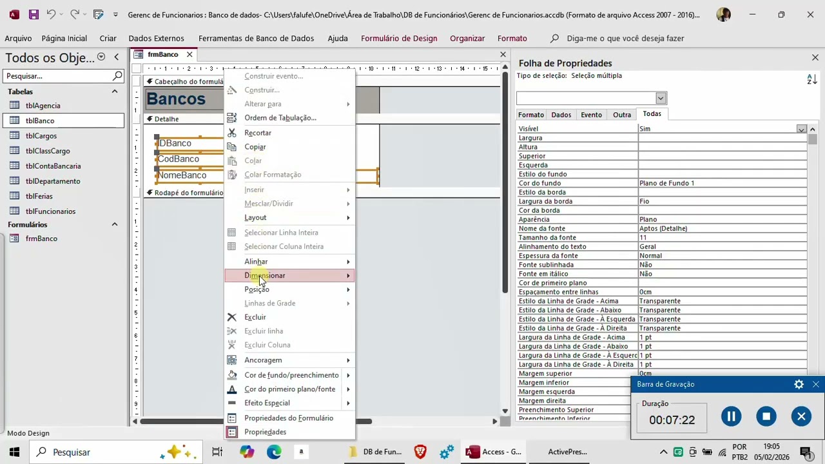825x464 pixels.
Task: Collapse the Tabelas group
Action: click(115, 92)
